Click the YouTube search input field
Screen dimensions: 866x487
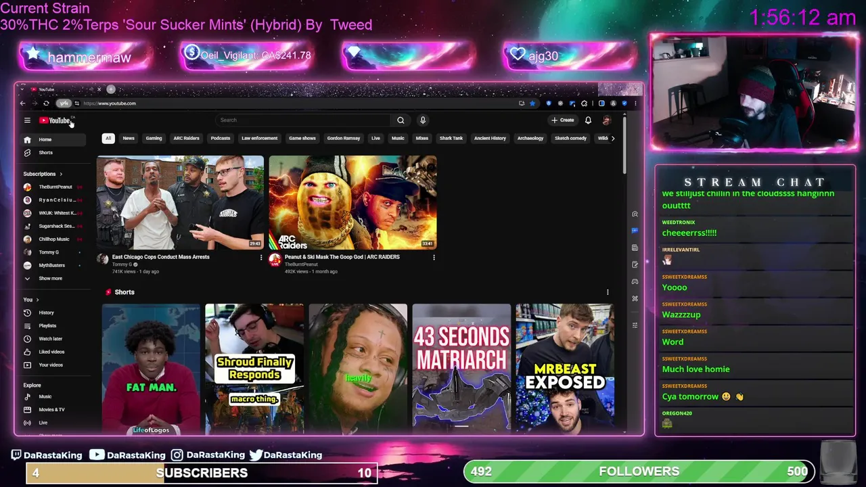point(303,120)
